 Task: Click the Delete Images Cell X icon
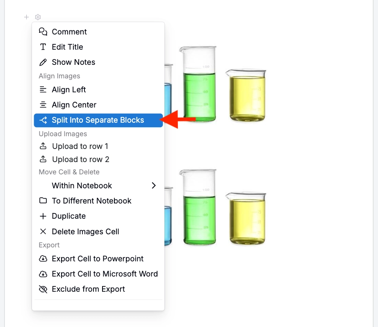[x=43, y=231]
